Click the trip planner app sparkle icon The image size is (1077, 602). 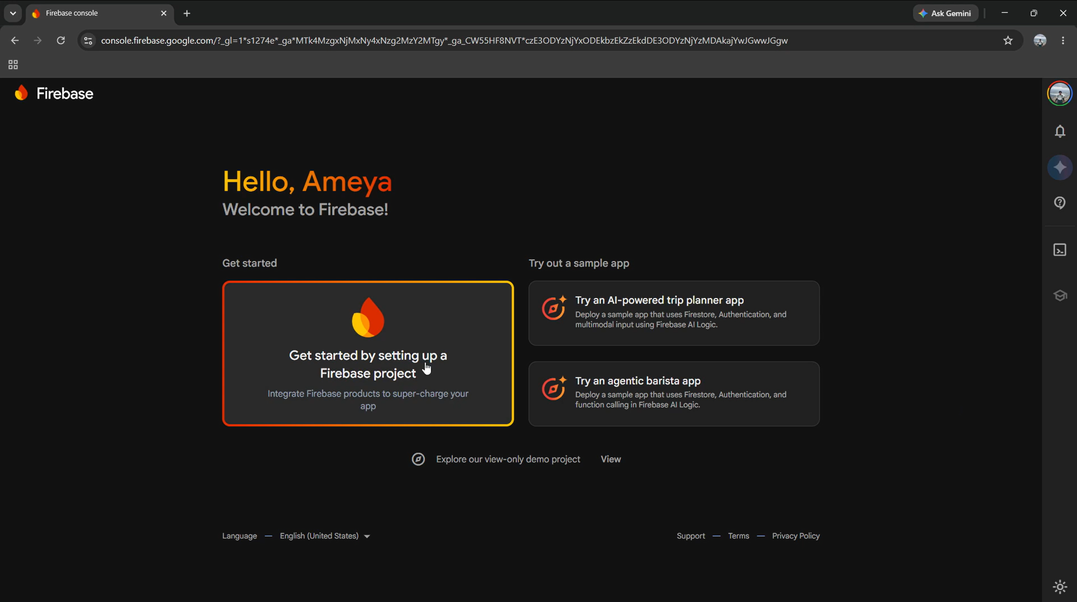(554, 307)
